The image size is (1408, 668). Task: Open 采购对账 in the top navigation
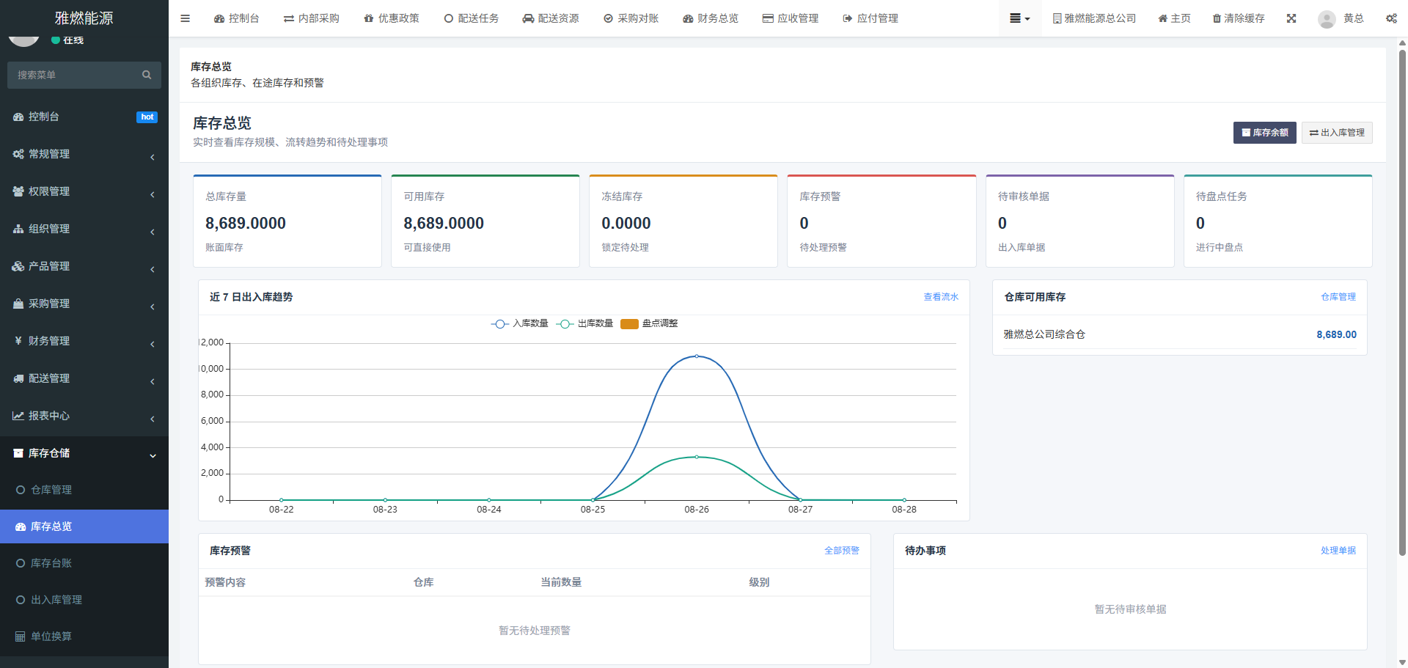click(631, 18)
